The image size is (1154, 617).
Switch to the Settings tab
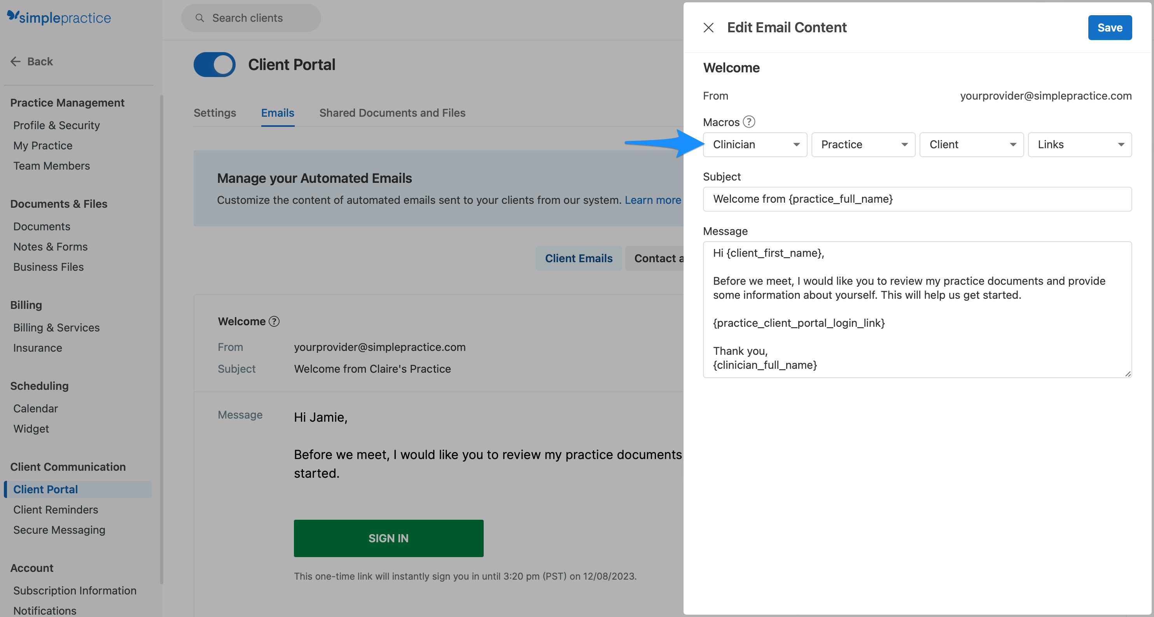click(215, 113)
